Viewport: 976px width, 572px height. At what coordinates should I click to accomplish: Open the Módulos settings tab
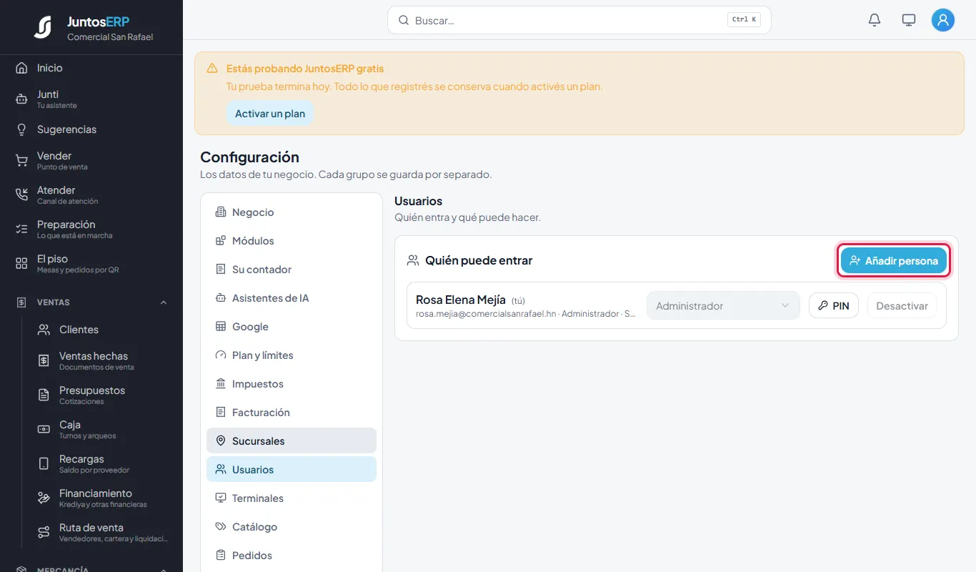[x=292, y=241]
